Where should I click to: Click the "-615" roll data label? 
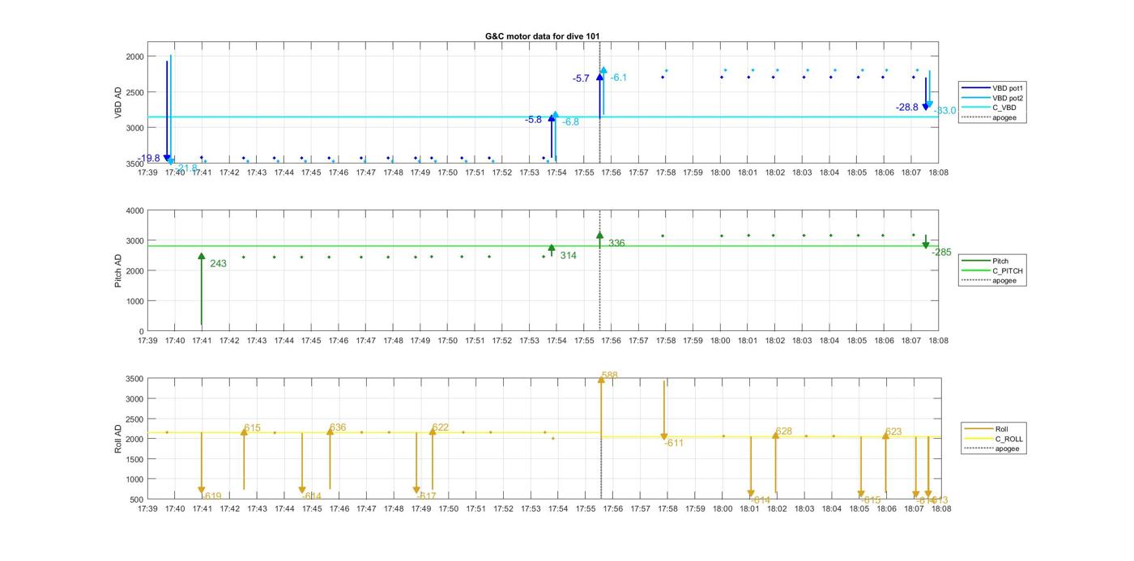(x=871, y=500)
